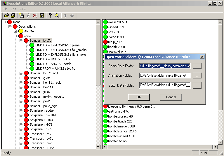This screenshot has width=224, height=156.
Task: Collapse the AVIA tree node
Action: pyautogui.click(x=15, y=36)
